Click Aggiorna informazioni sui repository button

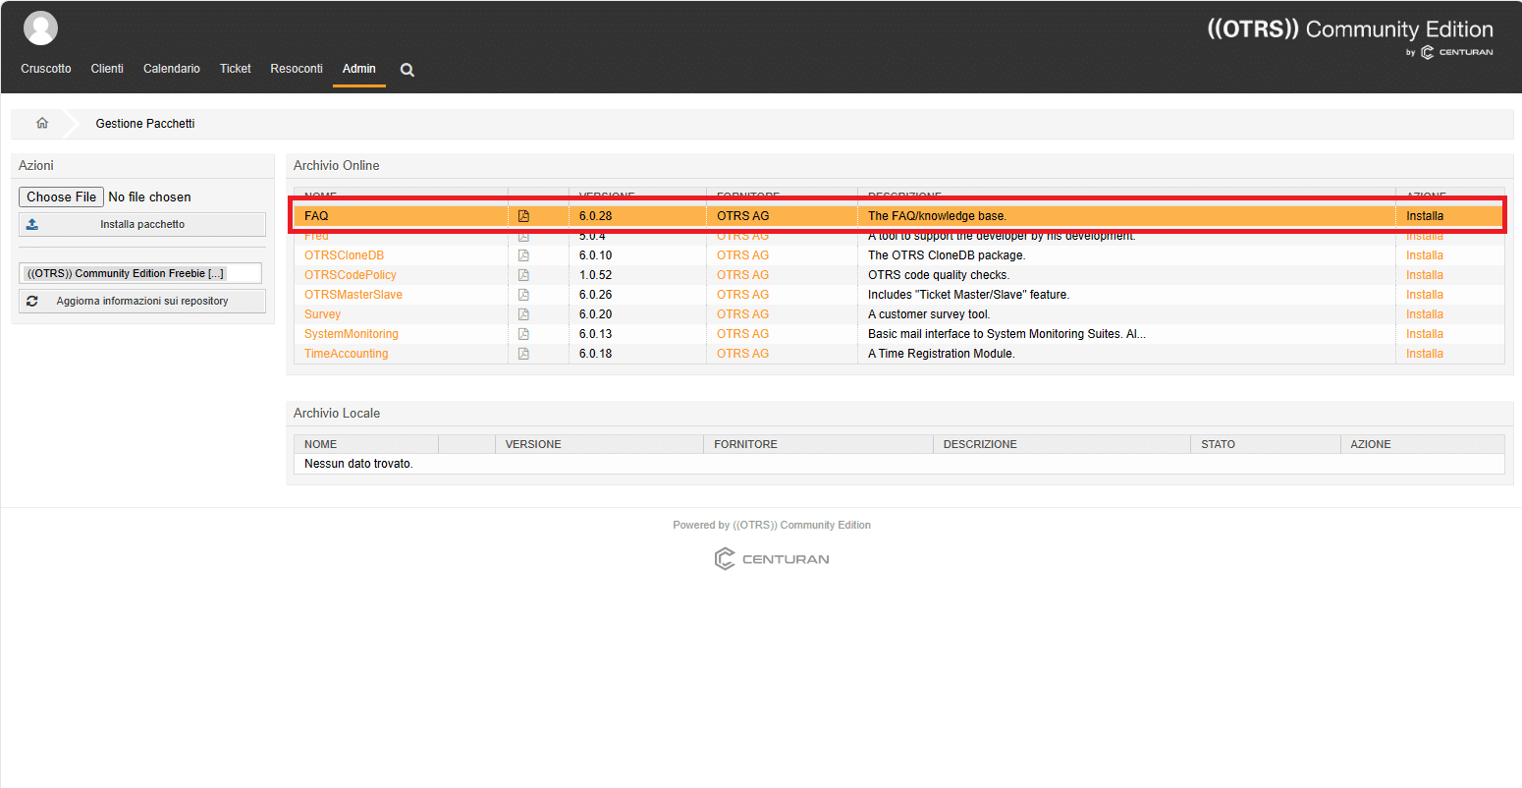pos(142,301)
